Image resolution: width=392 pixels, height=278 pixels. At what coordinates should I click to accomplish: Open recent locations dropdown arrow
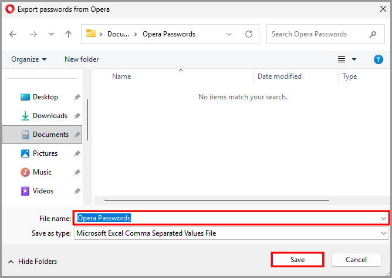[50, 34]
